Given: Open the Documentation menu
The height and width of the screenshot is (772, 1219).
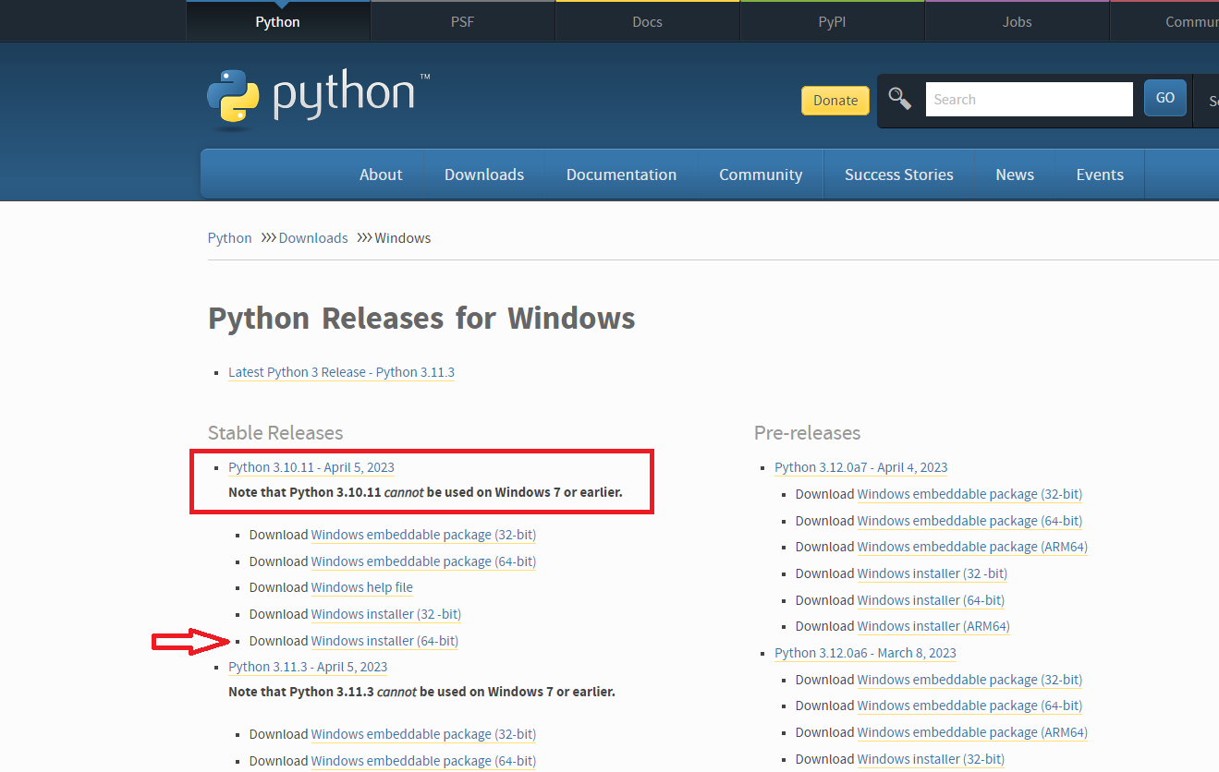Looking at the screenshot, I should 621,175.
